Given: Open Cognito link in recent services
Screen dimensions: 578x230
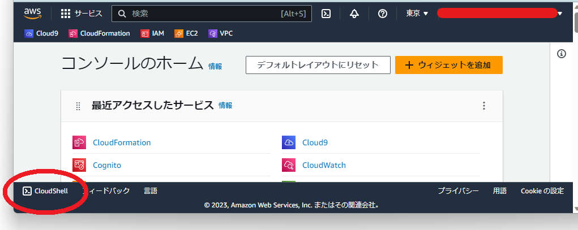Looking at the screenshot, I should [107, 165].
